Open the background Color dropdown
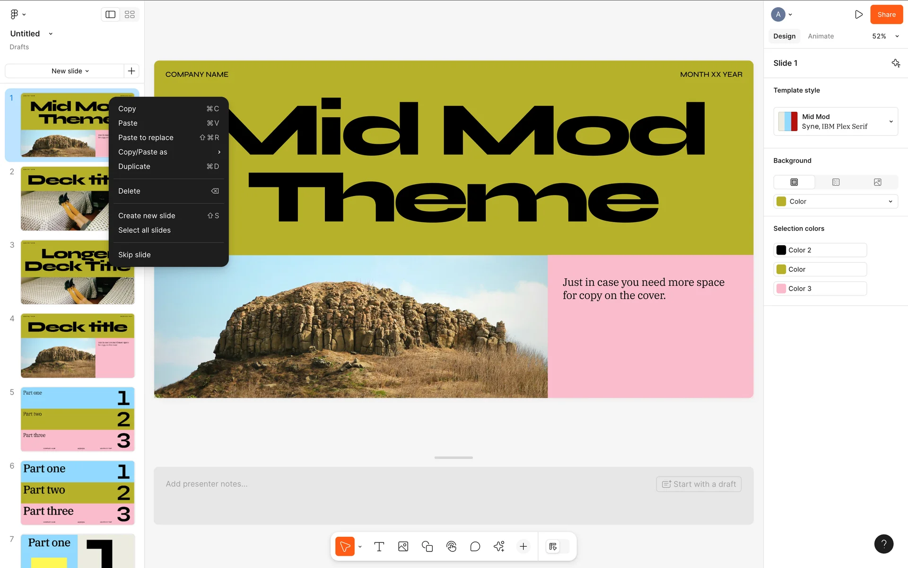This screenshot has height=568, width=908. 836,202
